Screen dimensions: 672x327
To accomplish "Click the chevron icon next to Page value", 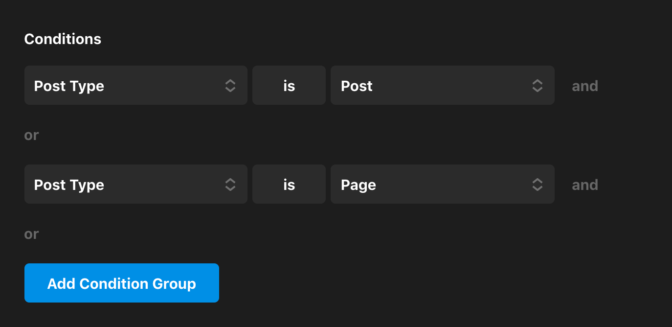I will (x=537, y=184).
